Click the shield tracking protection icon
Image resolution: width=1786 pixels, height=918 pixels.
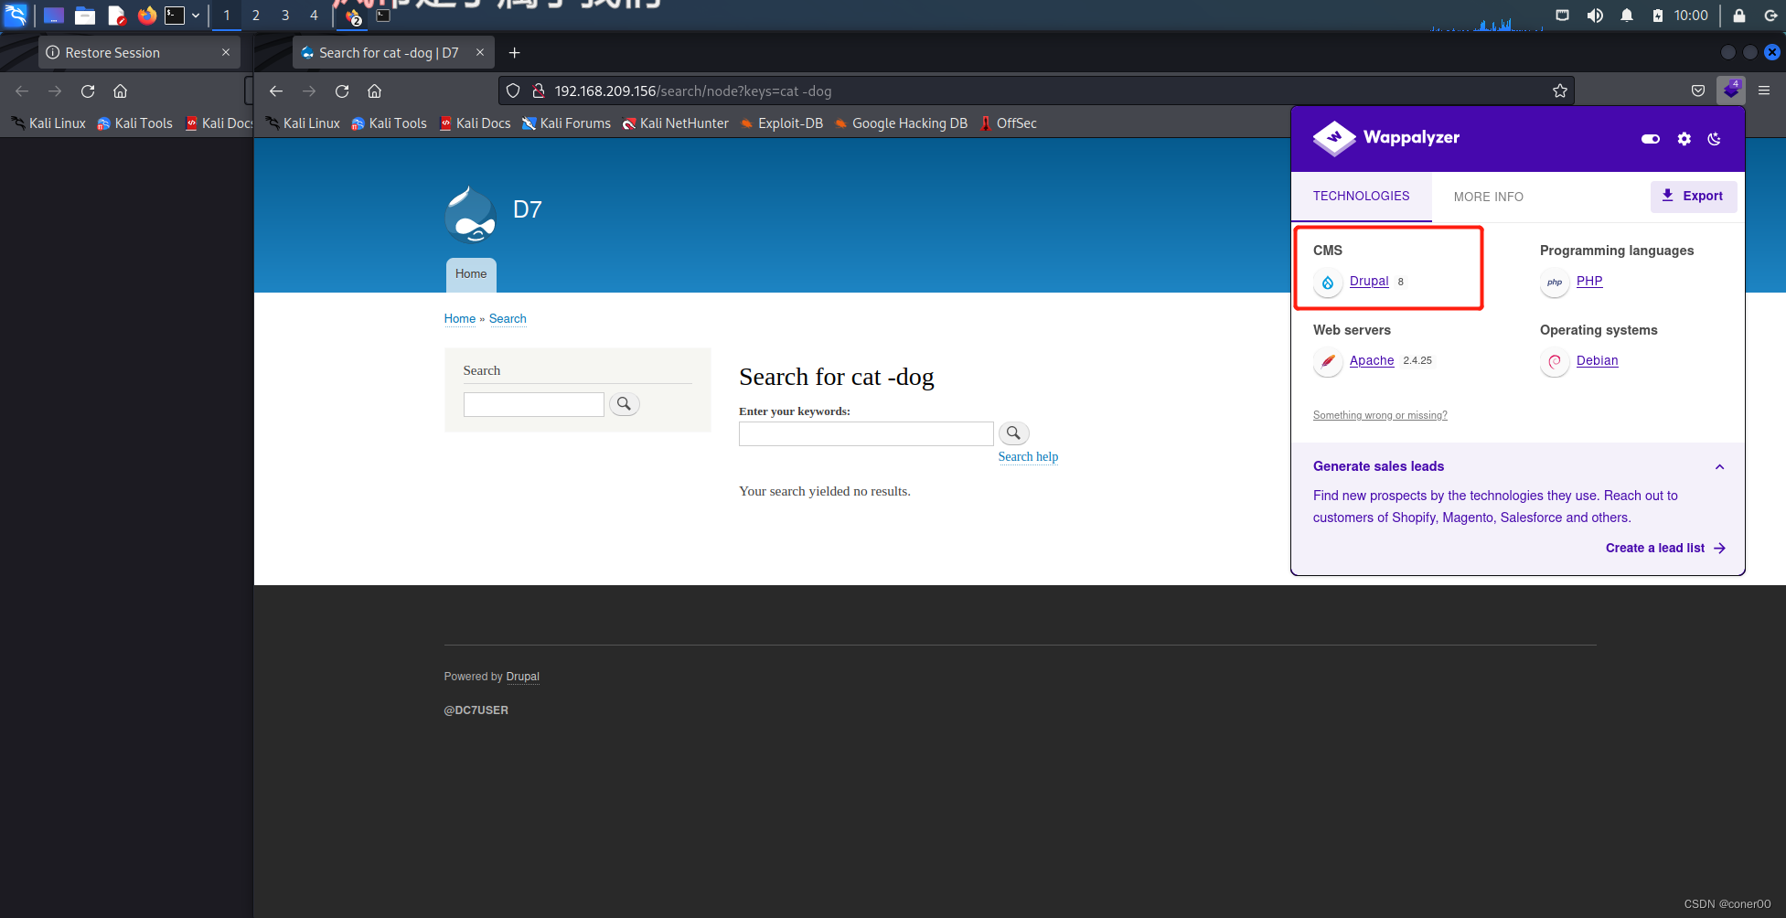click(x=513, y=91)
